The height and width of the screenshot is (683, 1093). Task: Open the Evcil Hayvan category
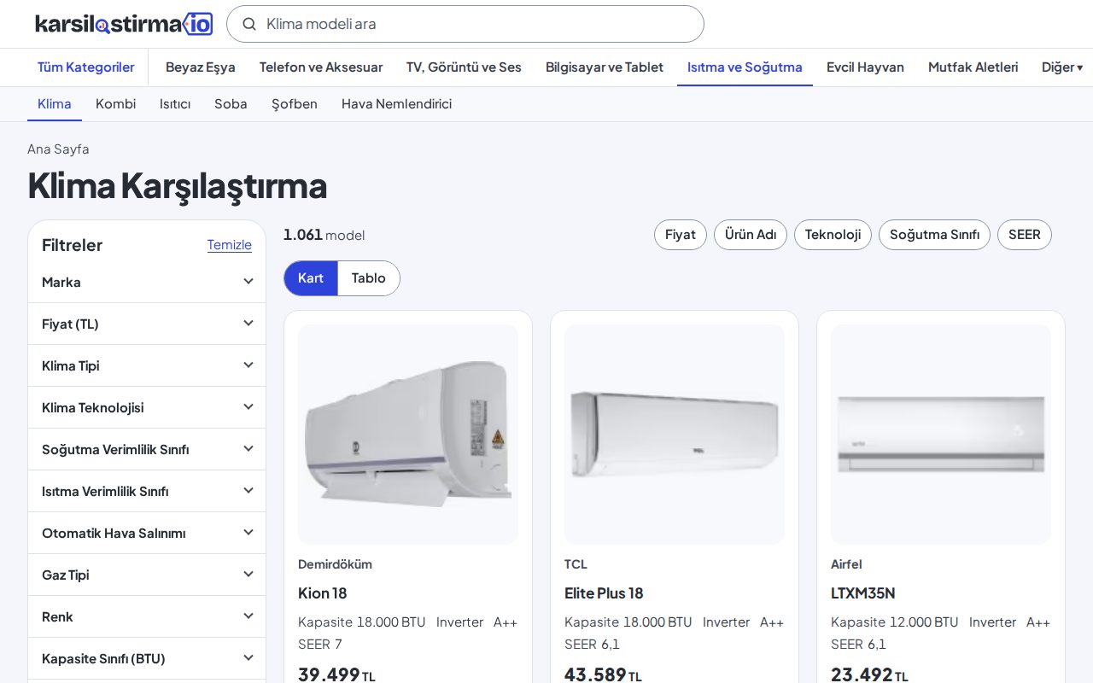click(865, 67)
